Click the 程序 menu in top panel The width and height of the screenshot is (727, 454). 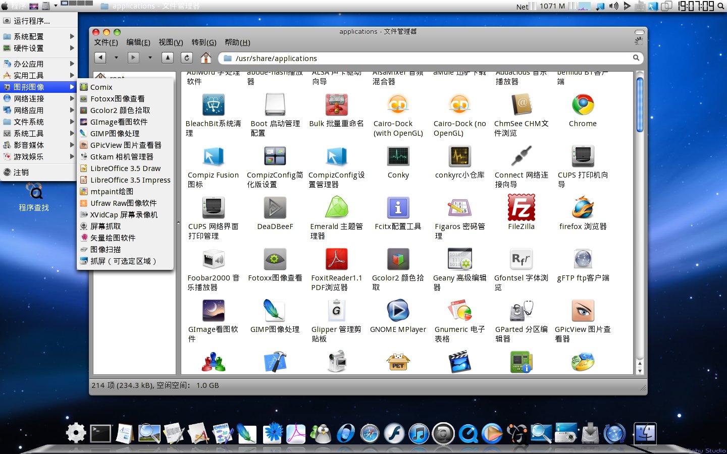14,6
